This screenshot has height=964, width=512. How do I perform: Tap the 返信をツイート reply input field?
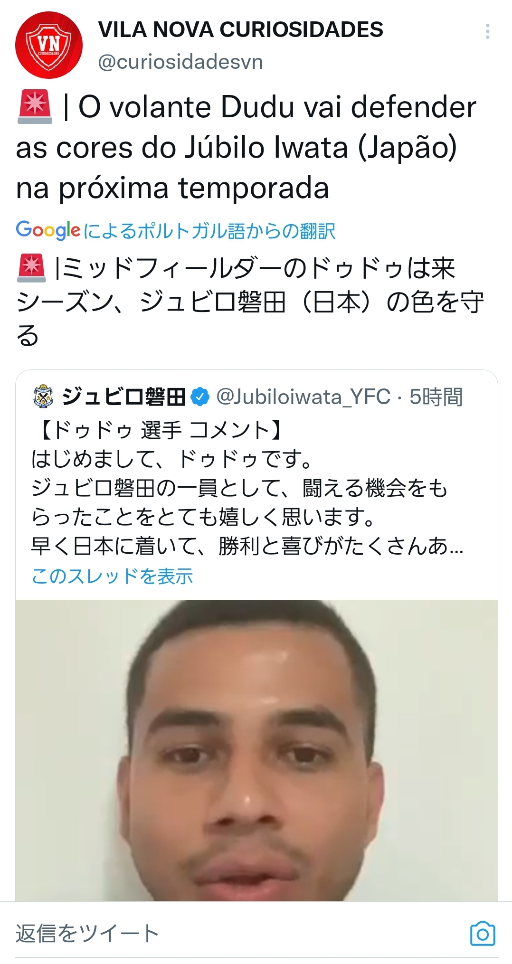237,933
